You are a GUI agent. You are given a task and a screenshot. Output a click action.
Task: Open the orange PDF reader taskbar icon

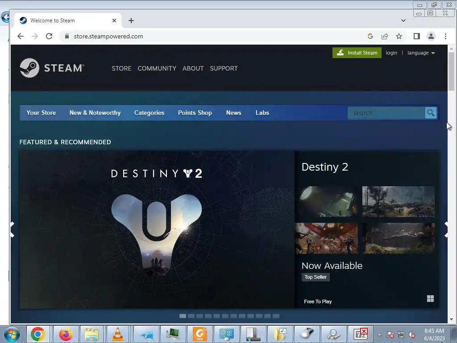tap(200, 334)
